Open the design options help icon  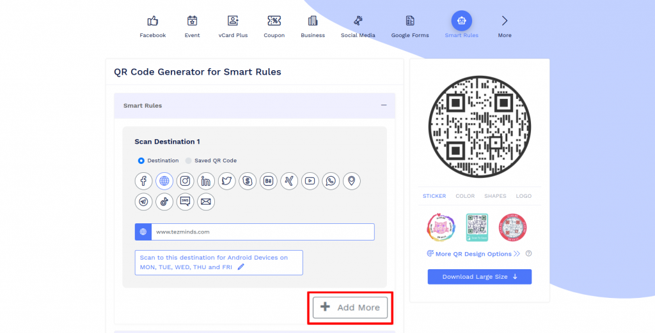(528, 253)
